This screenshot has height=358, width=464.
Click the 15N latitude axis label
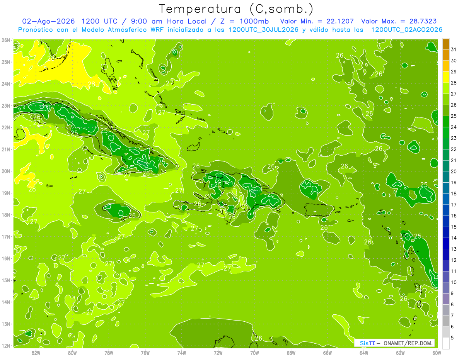click(x=6, y=280)
